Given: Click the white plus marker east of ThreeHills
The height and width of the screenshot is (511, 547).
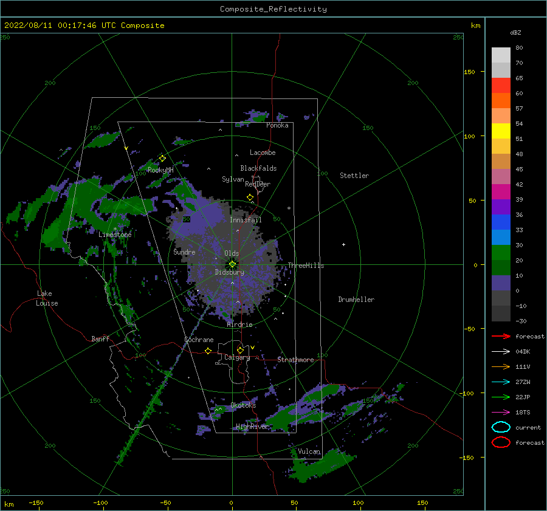Looking at the screenshot, I should (x=343, y=244).
